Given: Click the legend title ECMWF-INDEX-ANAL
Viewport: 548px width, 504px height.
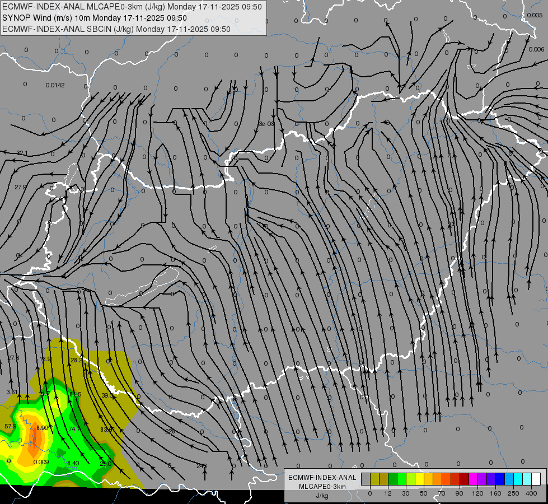Looking at the screenshot, I should [322, 478].
